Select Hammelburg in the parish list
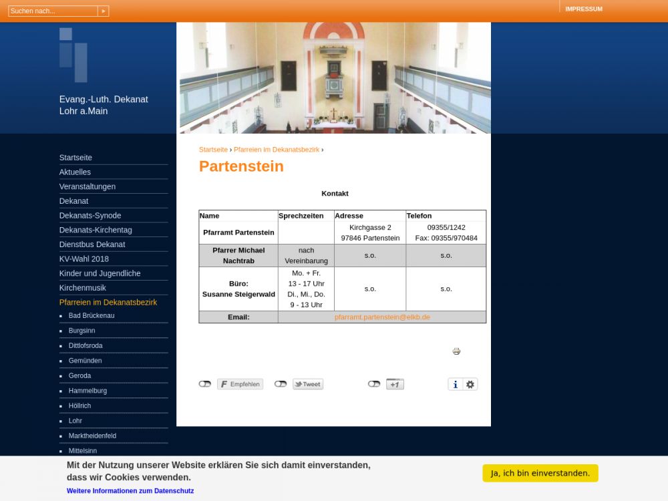Screen dimensions: 668x501 pos(88,391)
